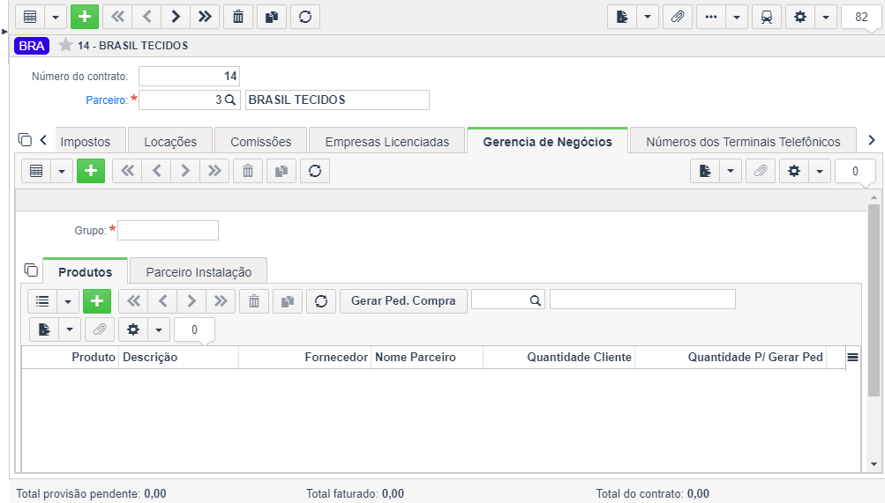
Task: Click Produtos export document icon
Action: click(x=44, y=329)
